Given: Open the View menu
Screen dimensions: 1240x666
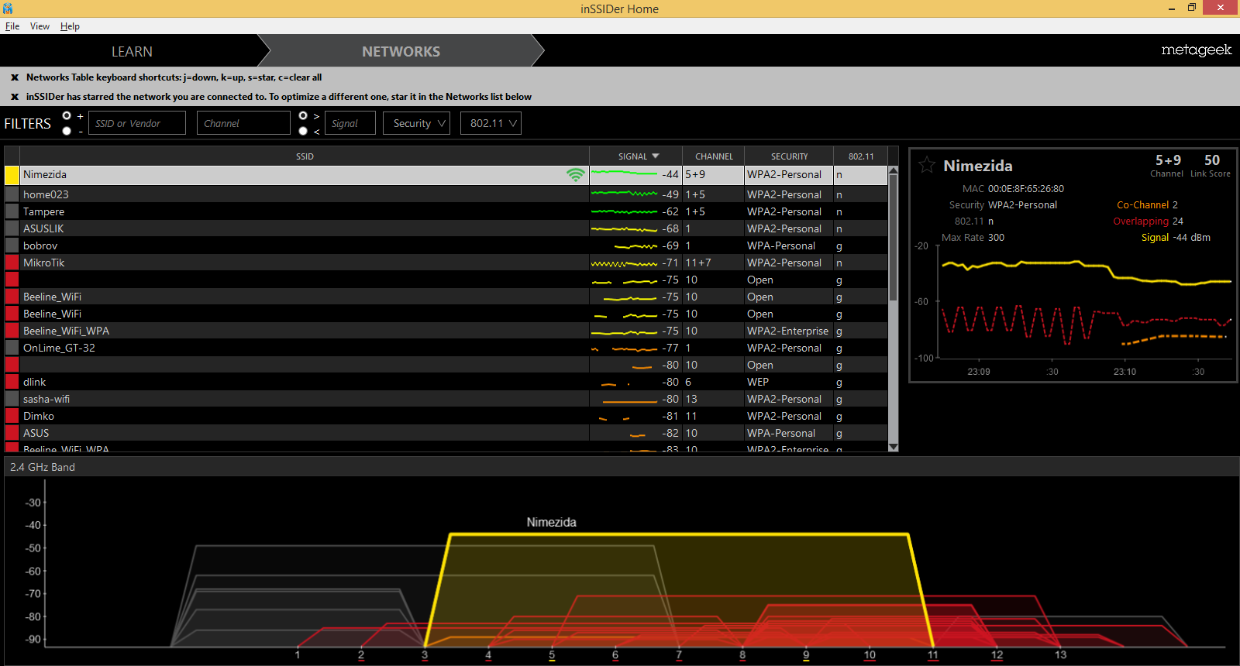Looking at the screenshot, I should (x=40, y=26).
